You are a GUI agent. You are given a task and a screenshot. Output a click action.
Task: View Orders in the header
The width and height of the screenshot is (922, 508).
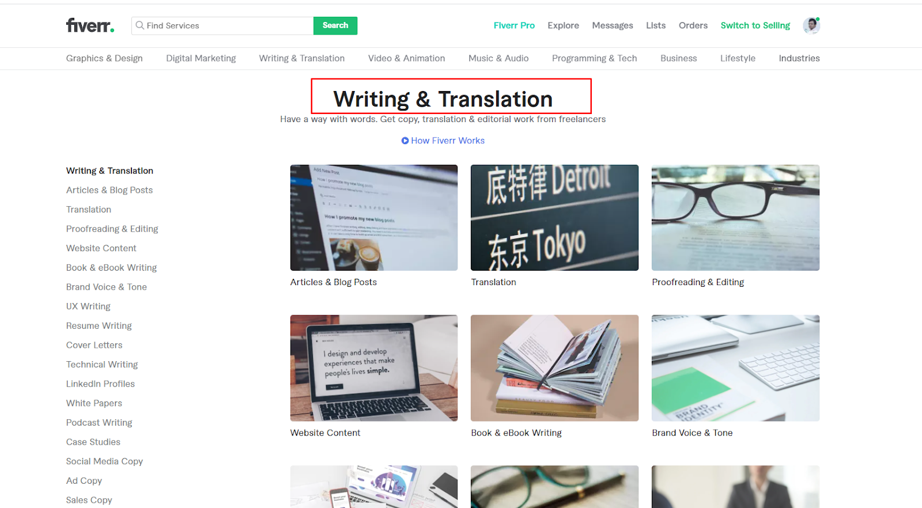tap(693, 25)
